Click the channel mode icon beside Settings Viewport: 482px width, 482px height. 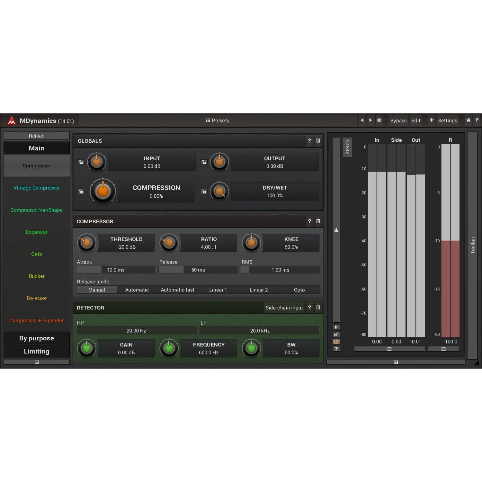point(431,120)
